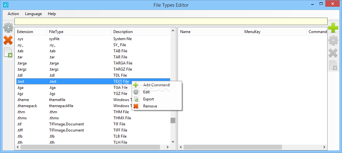Screen dimensions: 342x153
Task: Click the gray export icon on right toolbar
Action: [333, 65]
